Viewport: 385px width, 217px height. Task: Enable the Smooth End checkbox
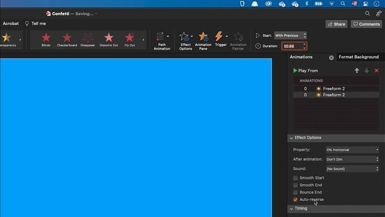pyautogui.click(x=295, y=185)
